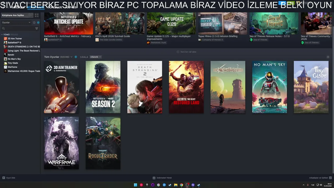The image size is (334, 188).
Task: Open the Alfabetik sort dropdown
Action: 96,57
